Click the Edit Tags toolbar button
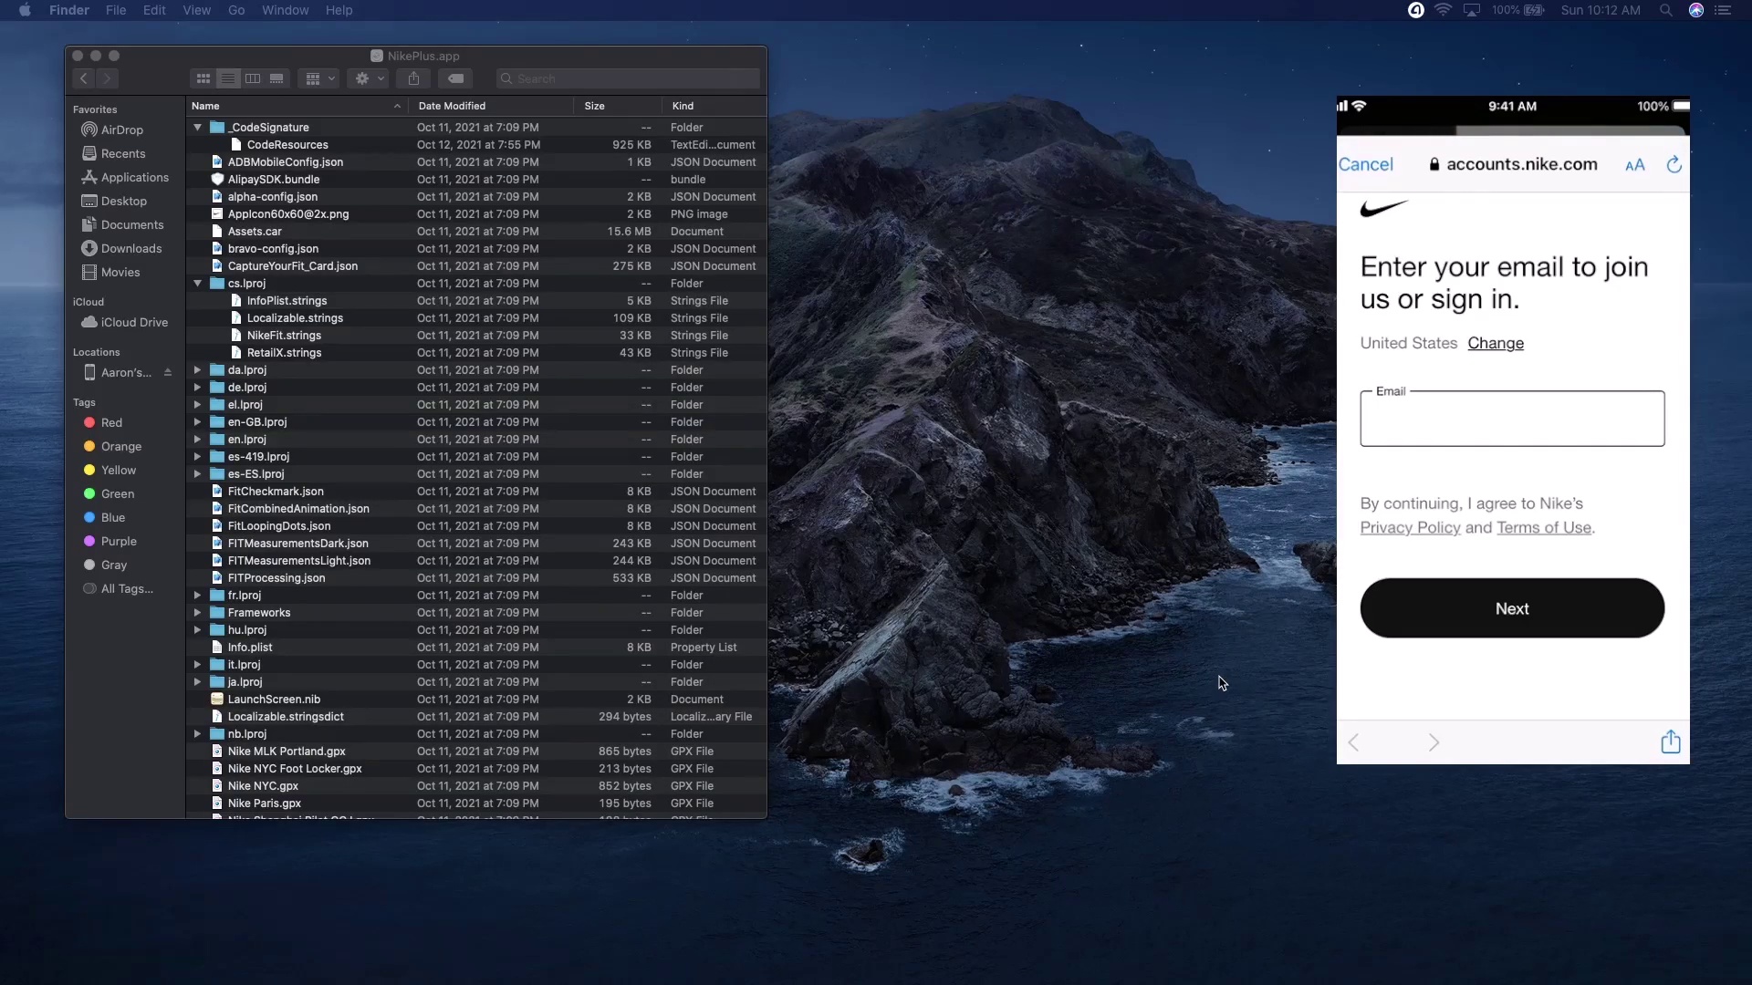The image size is (1752, 985). (x=455, y=78)
